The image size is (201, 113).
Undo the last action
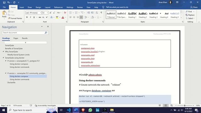pyautogui.click(x=8, y=3)
